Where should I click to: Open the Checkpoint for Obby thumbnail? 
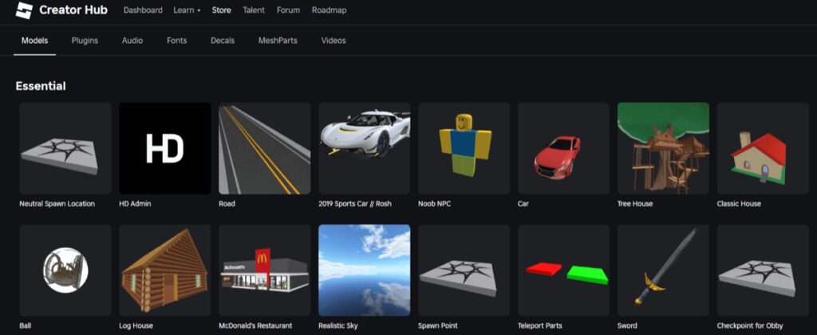click(x=763, y=270)
